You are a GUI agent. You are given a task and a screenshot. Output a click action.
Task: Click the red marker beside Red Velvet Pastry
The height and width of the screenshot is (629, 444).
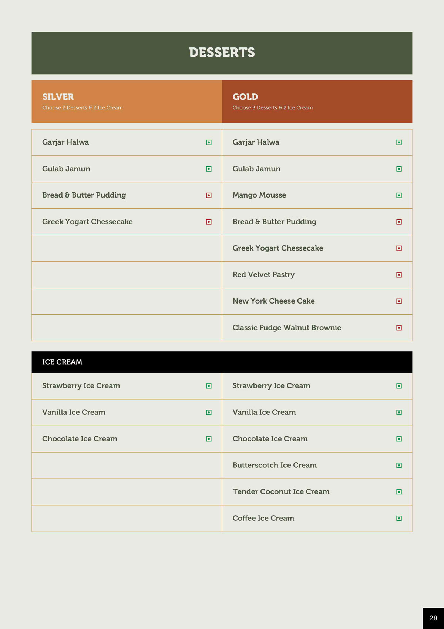(399, 275)
